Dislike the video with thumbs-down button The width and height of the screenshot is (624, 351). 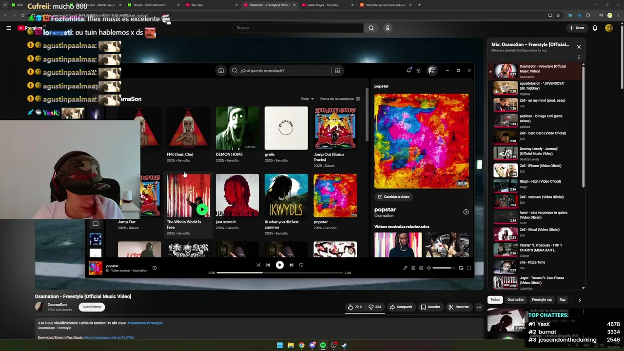[375, 307]
